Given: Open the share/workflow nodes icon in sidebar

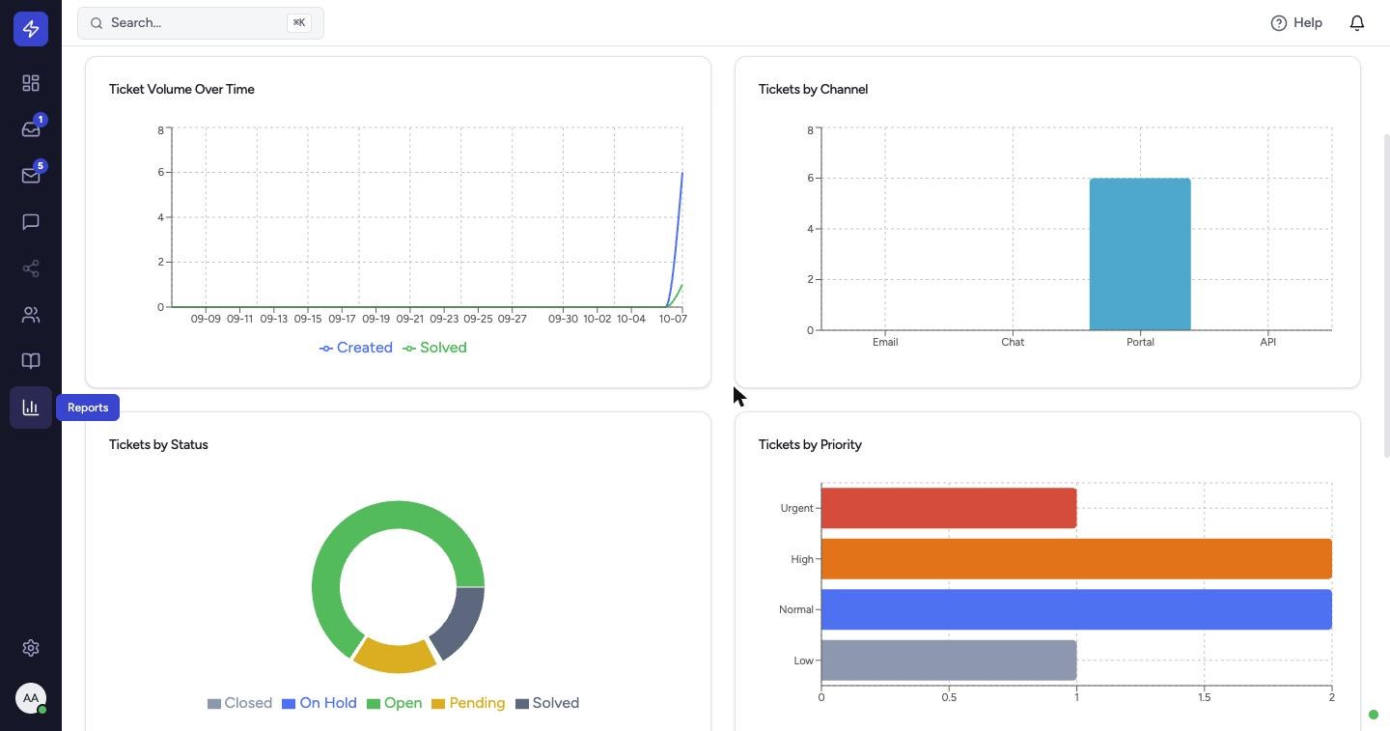Looking at the screenshot, I should click(x=31, y=268).
